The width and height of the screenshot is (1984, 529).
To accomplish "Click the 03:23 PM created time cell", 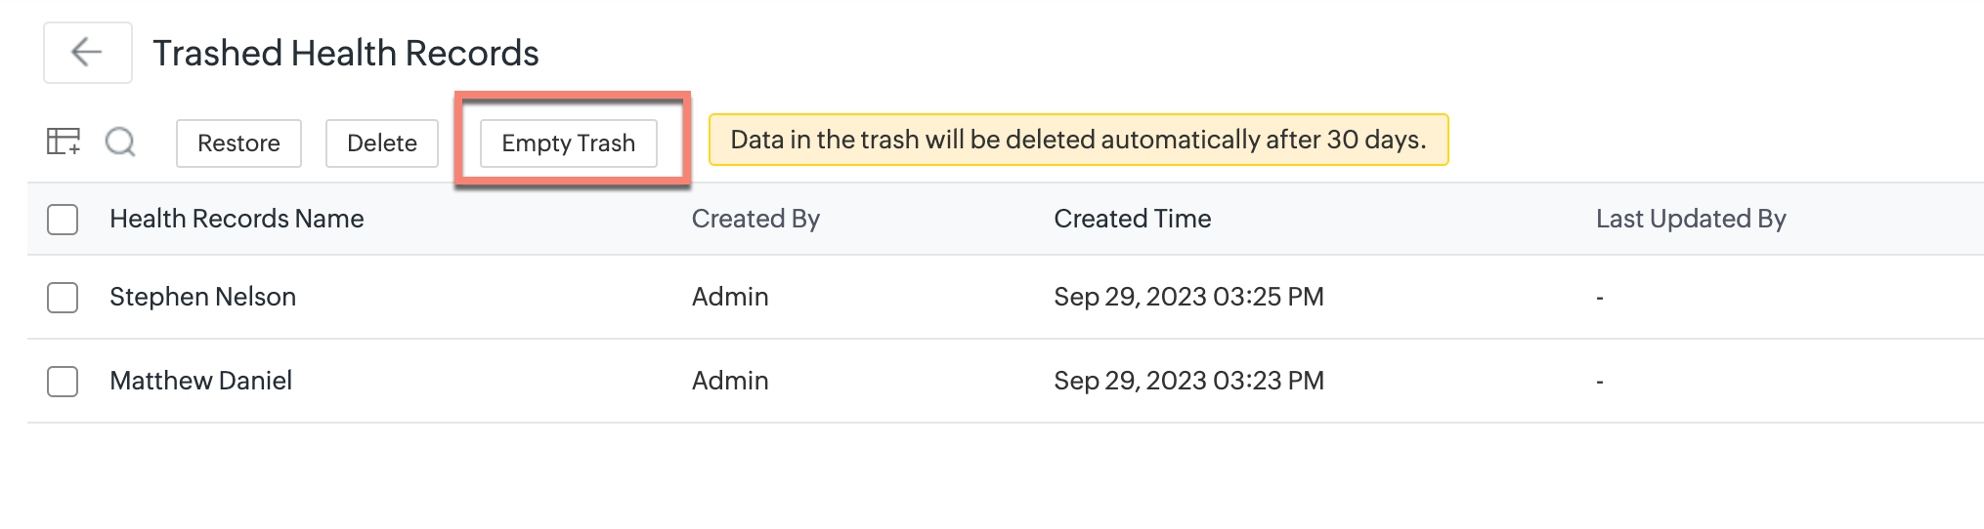I will [1187, 381].
